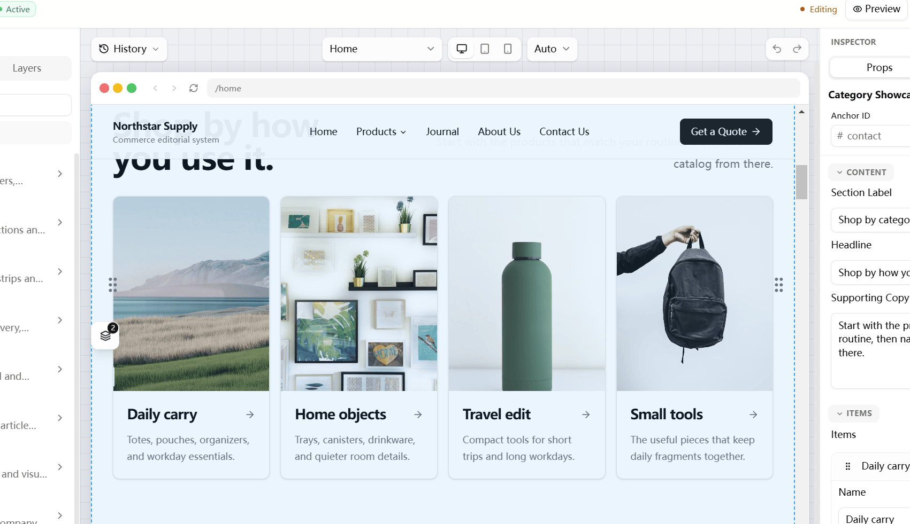
Task: Click the desktop viewport icon
Action: point(462,49)
